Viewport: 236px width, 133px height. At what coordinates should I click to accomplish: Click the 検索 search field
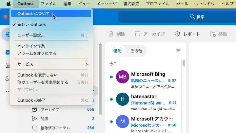pyautogui.click(x=177, y=17)
